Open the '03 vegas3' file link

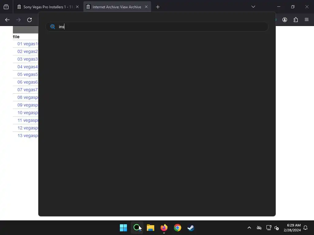(x=28, y=59)
